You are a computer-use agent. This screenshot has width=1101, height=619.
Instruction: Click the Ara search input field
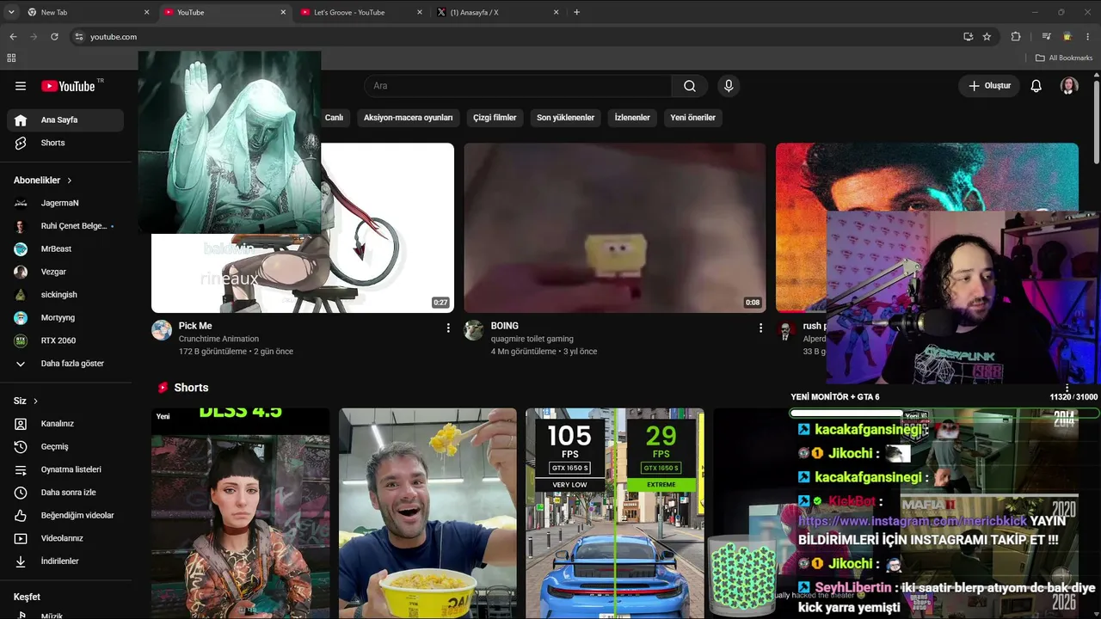(x=518, y=86)
